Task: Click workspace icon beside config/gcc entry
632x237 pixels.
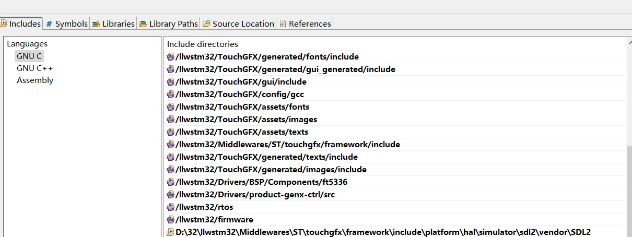Action: coord(170,94)
